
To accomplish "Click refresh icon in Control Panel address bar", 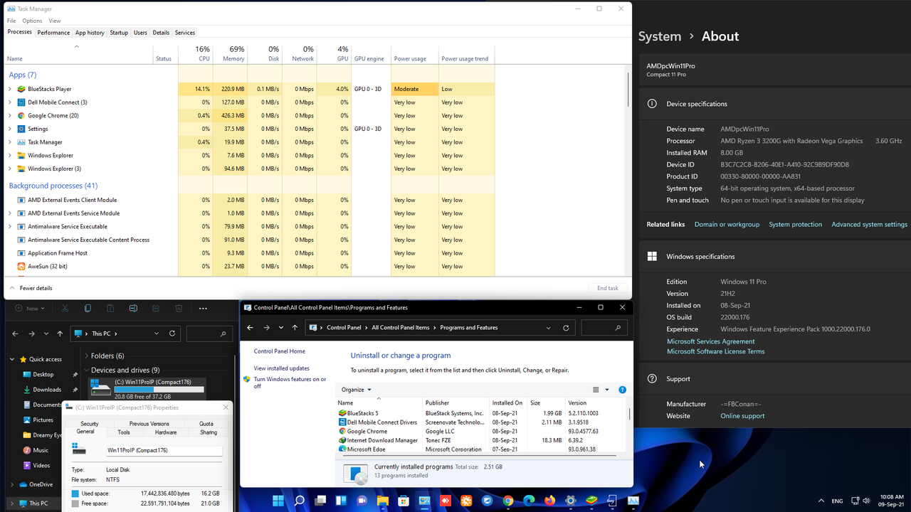I will 566,328.
